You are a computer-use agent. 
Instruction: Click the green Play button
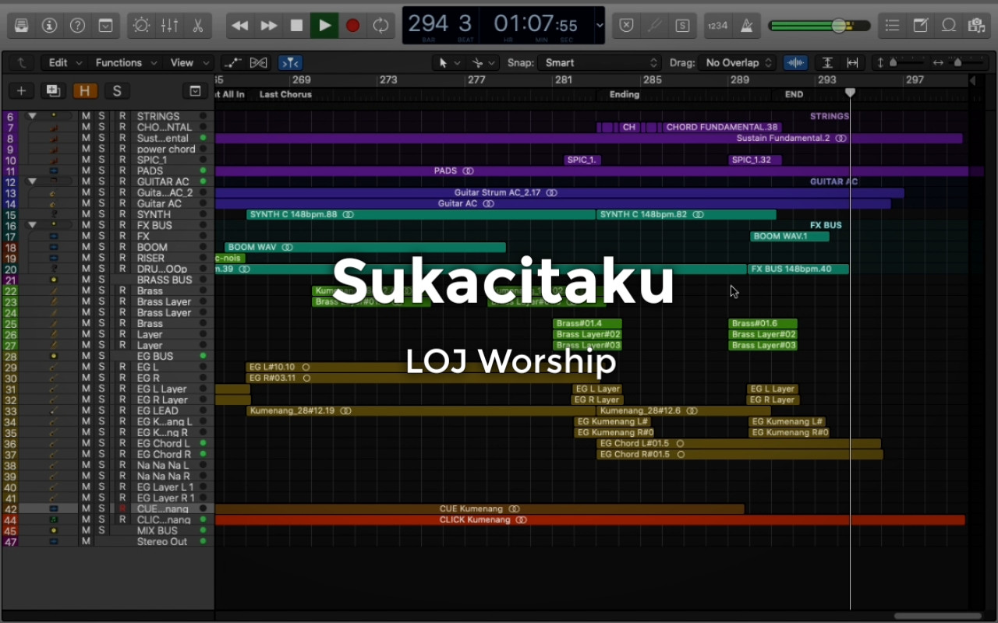point(324,25)
